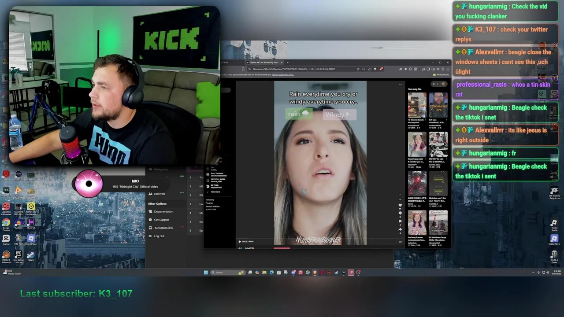Open a new browser tab
Viewport: 564px width, 317px height.
click(x=288, y=63)
